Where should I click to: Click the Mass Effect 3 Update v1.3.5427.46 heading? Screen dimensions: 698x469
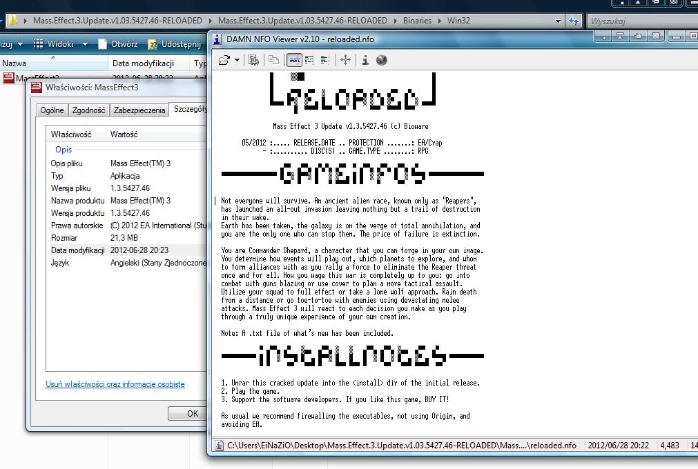(350, 126)
